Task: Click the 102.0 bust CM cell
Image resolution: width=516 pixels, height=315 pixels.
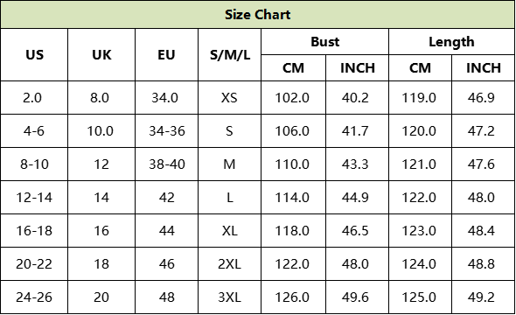Action: pos(293,98)
